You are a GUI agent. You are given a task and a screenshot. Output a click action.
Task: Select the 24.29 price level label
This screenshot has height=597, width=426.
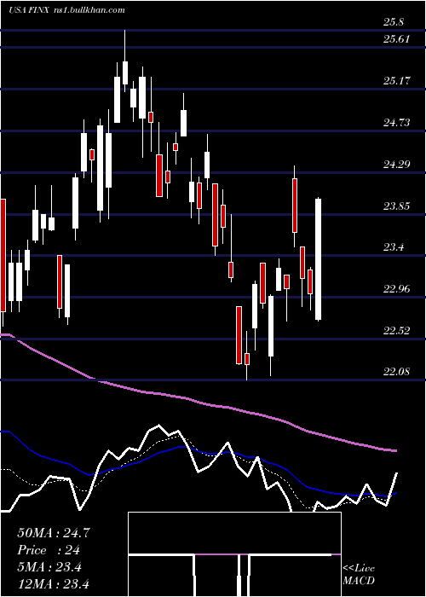coord(397,165)
